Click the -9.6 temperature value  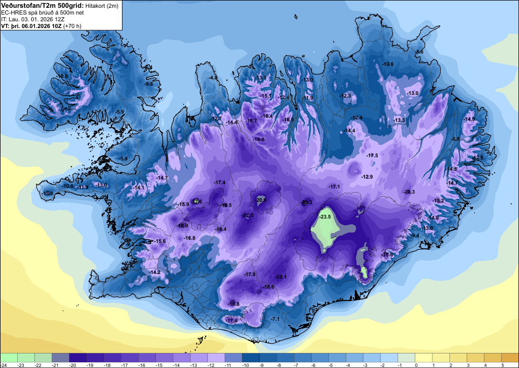[148, 84]
